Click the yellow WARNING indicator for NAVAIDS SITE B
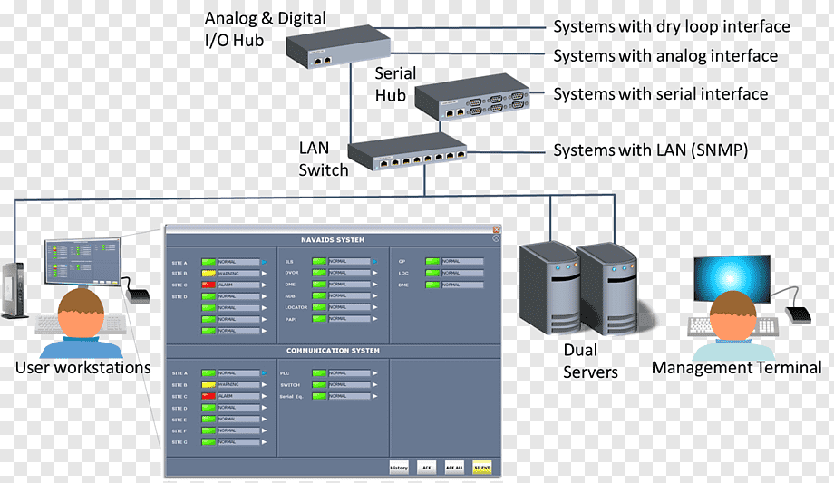 pos(208,273)
